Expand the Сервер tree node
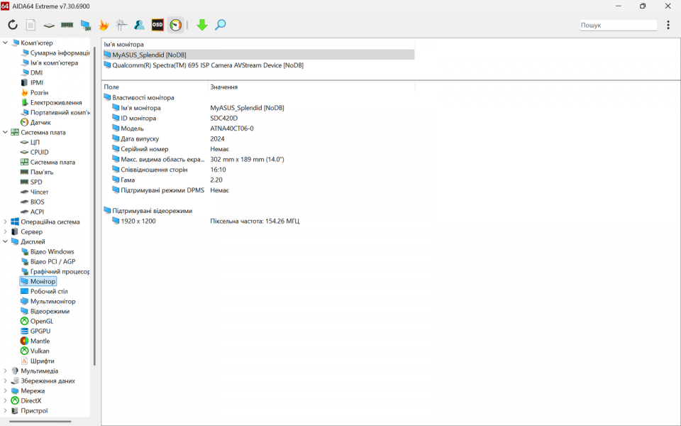The height and width of the screenshot is (426, 681). click(x=5, y=231)
